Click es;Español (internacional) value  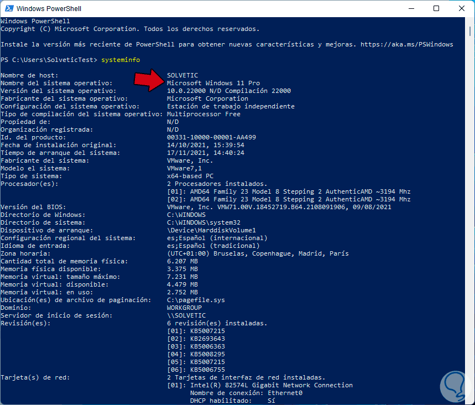point(217,238)
